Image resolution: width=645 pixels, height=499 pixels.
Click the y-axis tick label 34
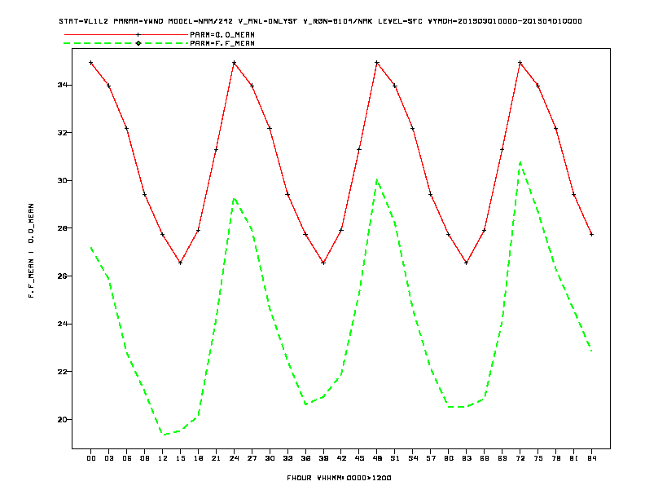[x=62, y=85]
